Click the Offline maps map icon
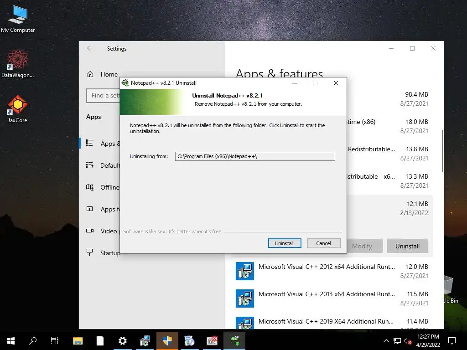 (x=90, y=187)
